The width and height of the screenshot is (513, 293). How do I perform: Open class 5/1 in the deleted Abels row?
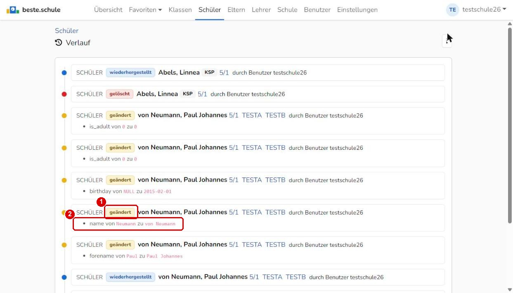(x=202, y=94)
